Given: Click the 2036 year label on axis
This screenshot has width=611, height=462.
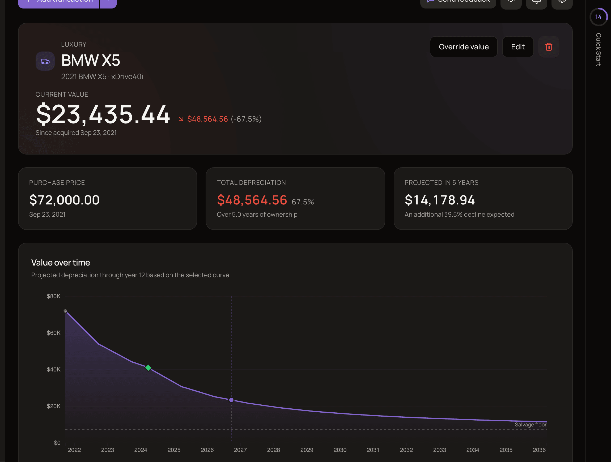Looking at the screenshot, I should point(539,450).
